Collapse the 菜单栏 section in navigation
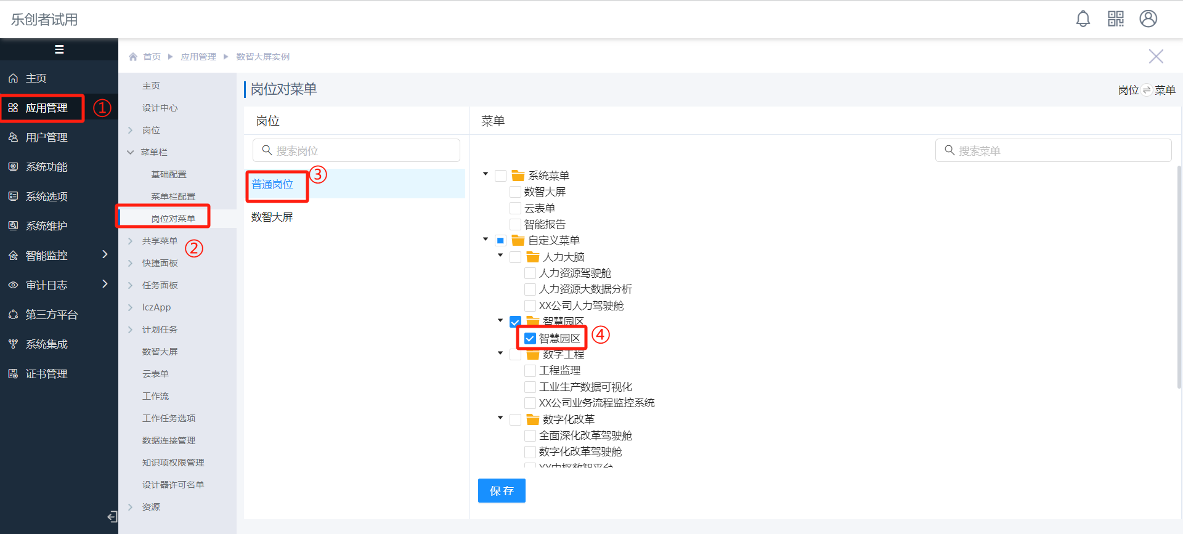 click(x=131, y=152)
